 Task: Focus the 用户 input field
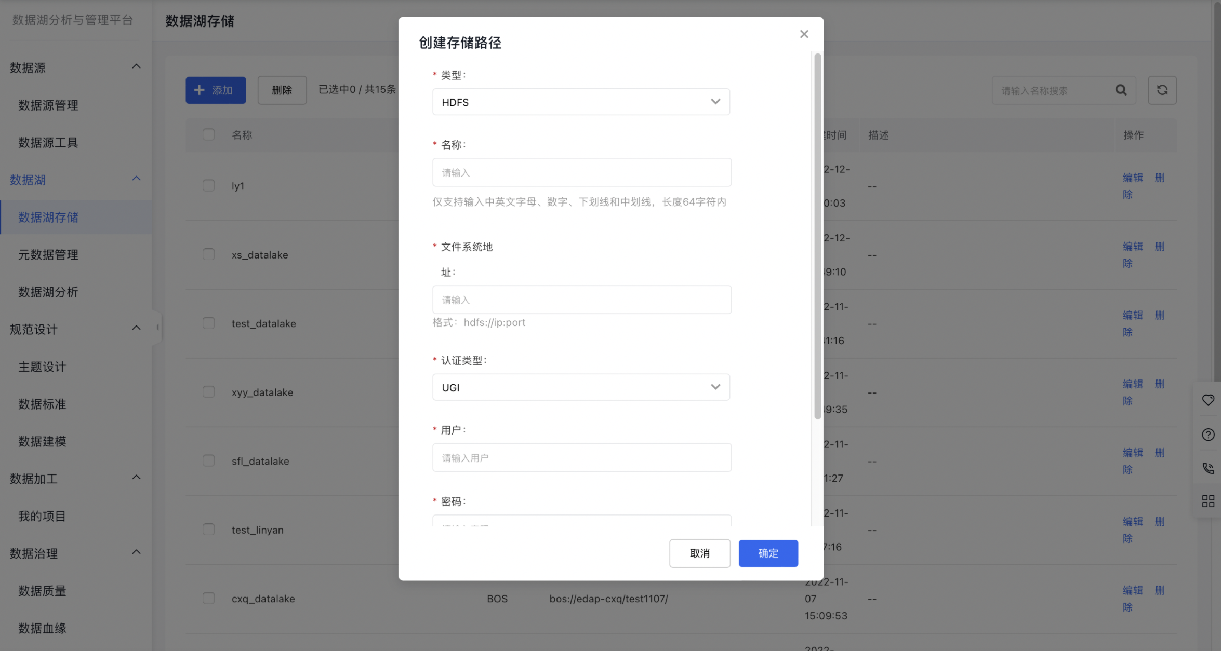click(x=582, y=458)
